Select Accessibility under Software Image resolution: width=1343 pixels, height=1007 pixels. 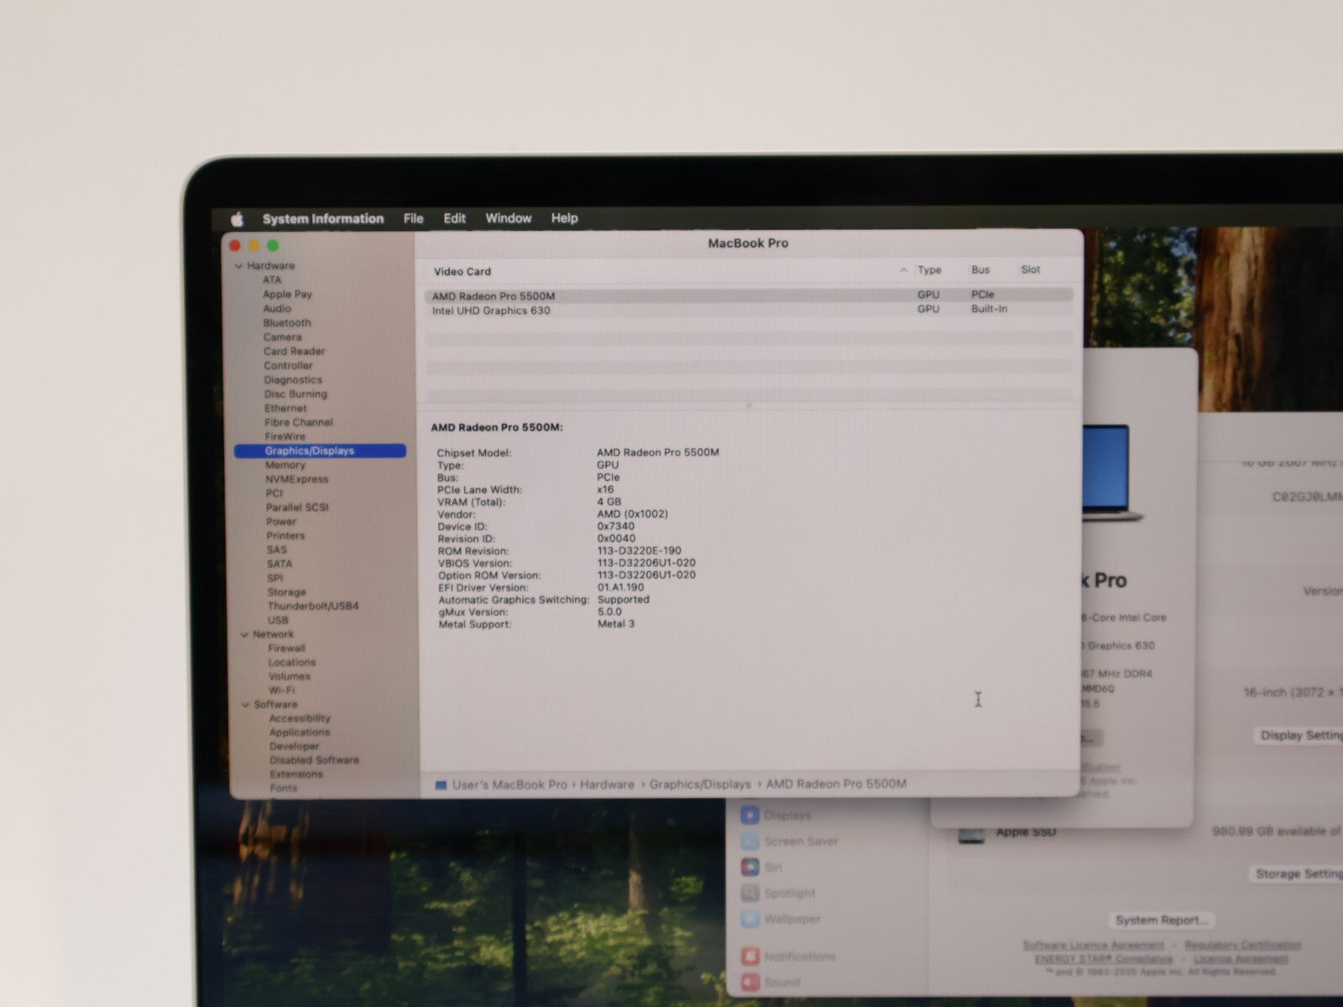(x=300, y=719)
